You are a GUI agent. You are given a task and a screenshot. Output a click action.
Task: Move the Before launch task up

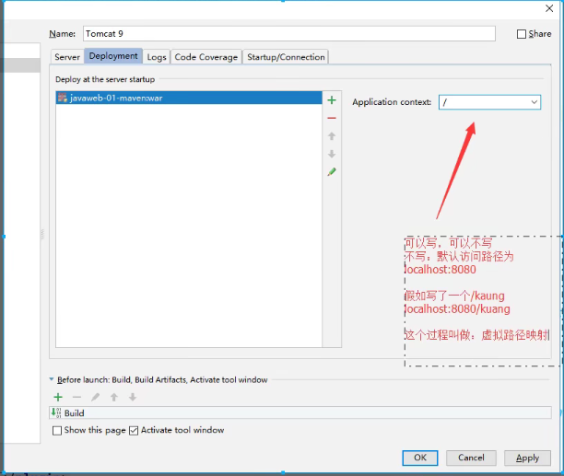(x=114, y=397)
